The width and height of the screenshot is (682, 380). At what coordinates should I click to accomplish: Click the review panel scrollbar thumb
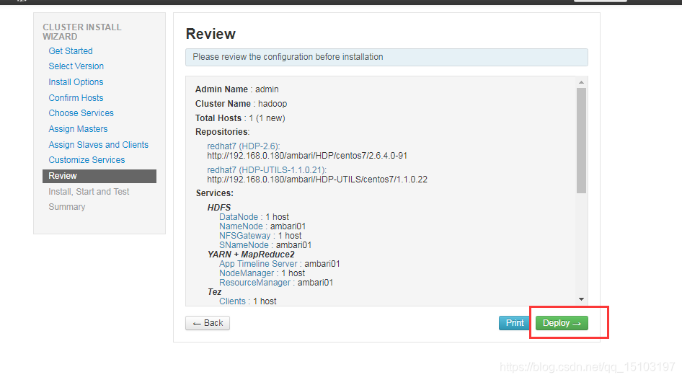pyautogui.click(x=581, y=141)
